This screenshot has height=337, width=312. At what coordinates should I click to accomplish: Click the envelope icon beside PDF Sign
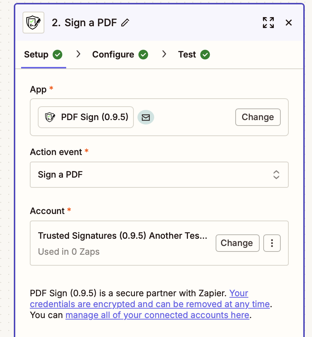(x=146, y=117)
